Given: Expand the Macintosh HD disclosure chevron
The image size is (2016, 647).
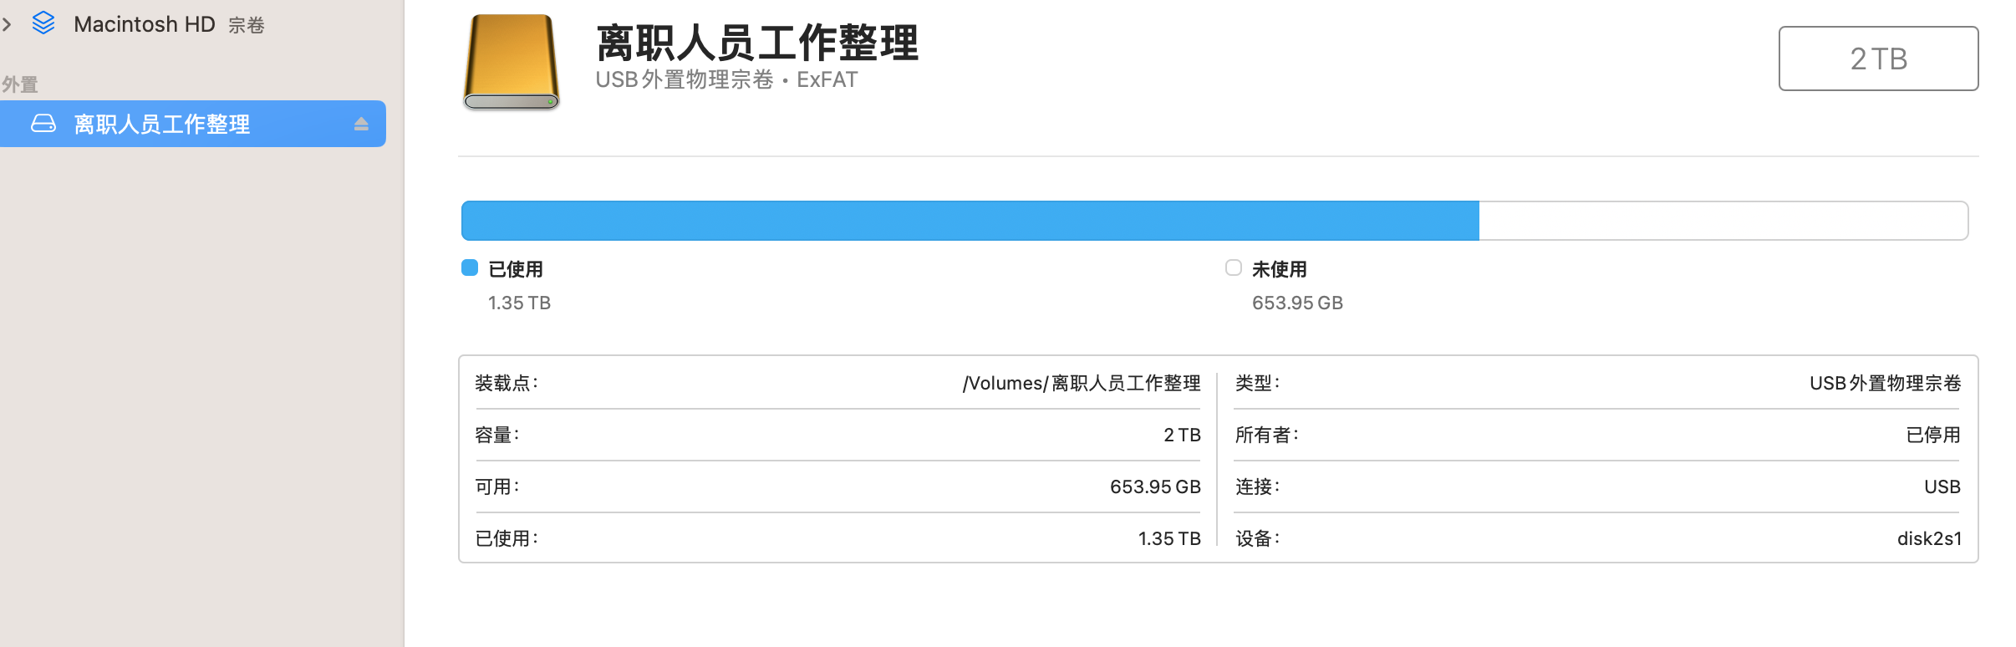Looking at the screenshot, I should (x=8, y=24).
